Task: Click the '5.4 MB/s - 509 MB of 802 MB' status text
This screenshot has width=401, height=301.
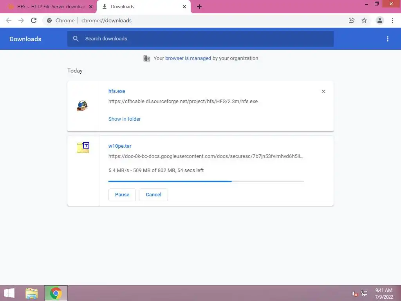Action: [156, 170]
